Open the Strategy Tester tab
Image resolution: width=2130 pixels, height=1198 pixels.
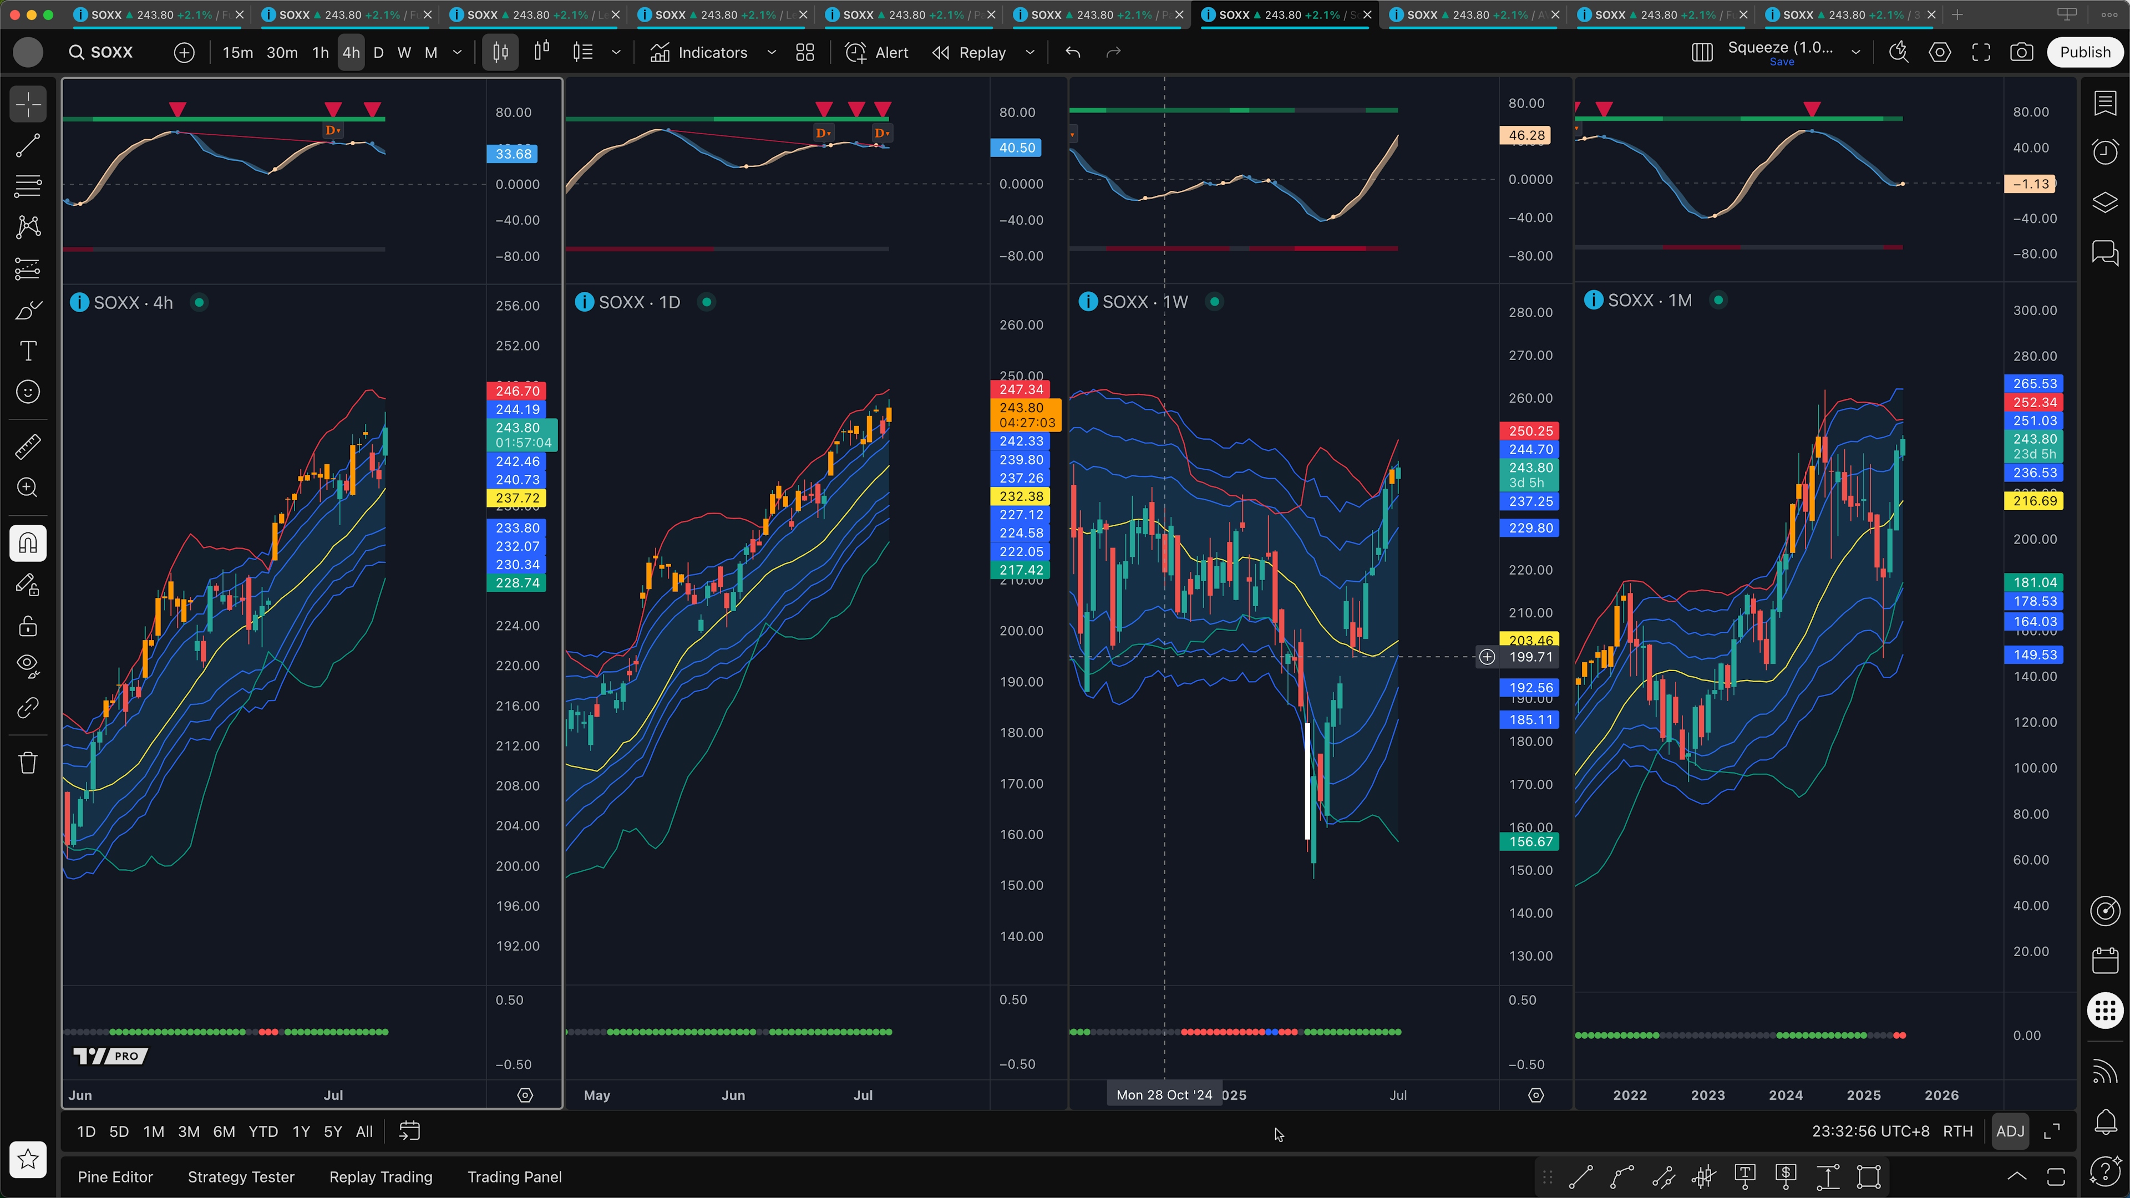(x=241, y=1177)
